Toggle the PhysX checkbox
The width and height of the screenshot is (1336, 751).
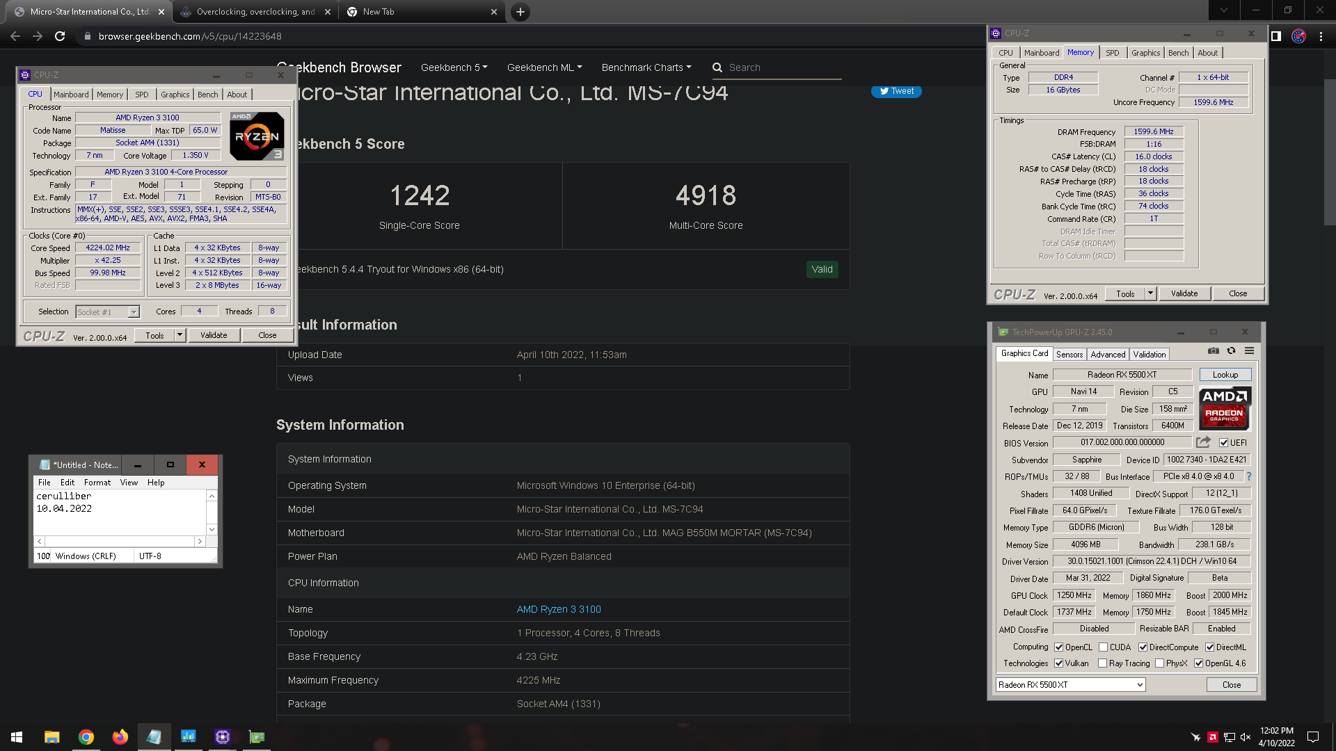[1159, 663]
